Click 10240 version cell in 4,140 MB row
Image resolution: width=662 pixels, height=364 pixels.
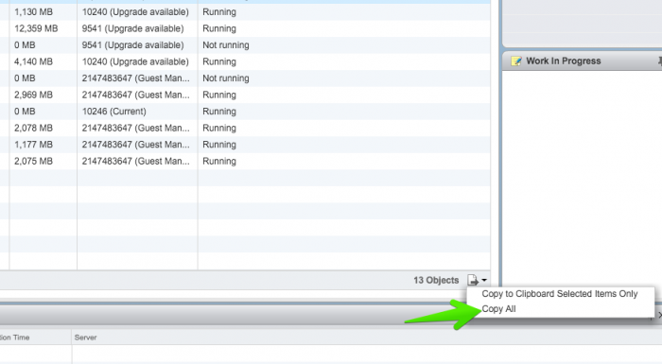tap(135, 61)
